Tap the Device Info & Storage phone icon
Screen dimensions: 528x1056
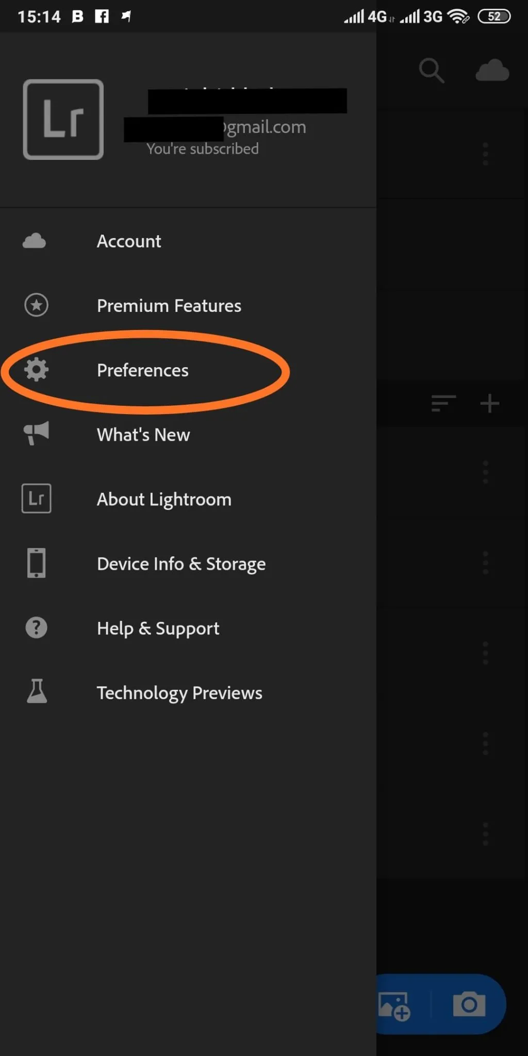[x=36, y=563]
